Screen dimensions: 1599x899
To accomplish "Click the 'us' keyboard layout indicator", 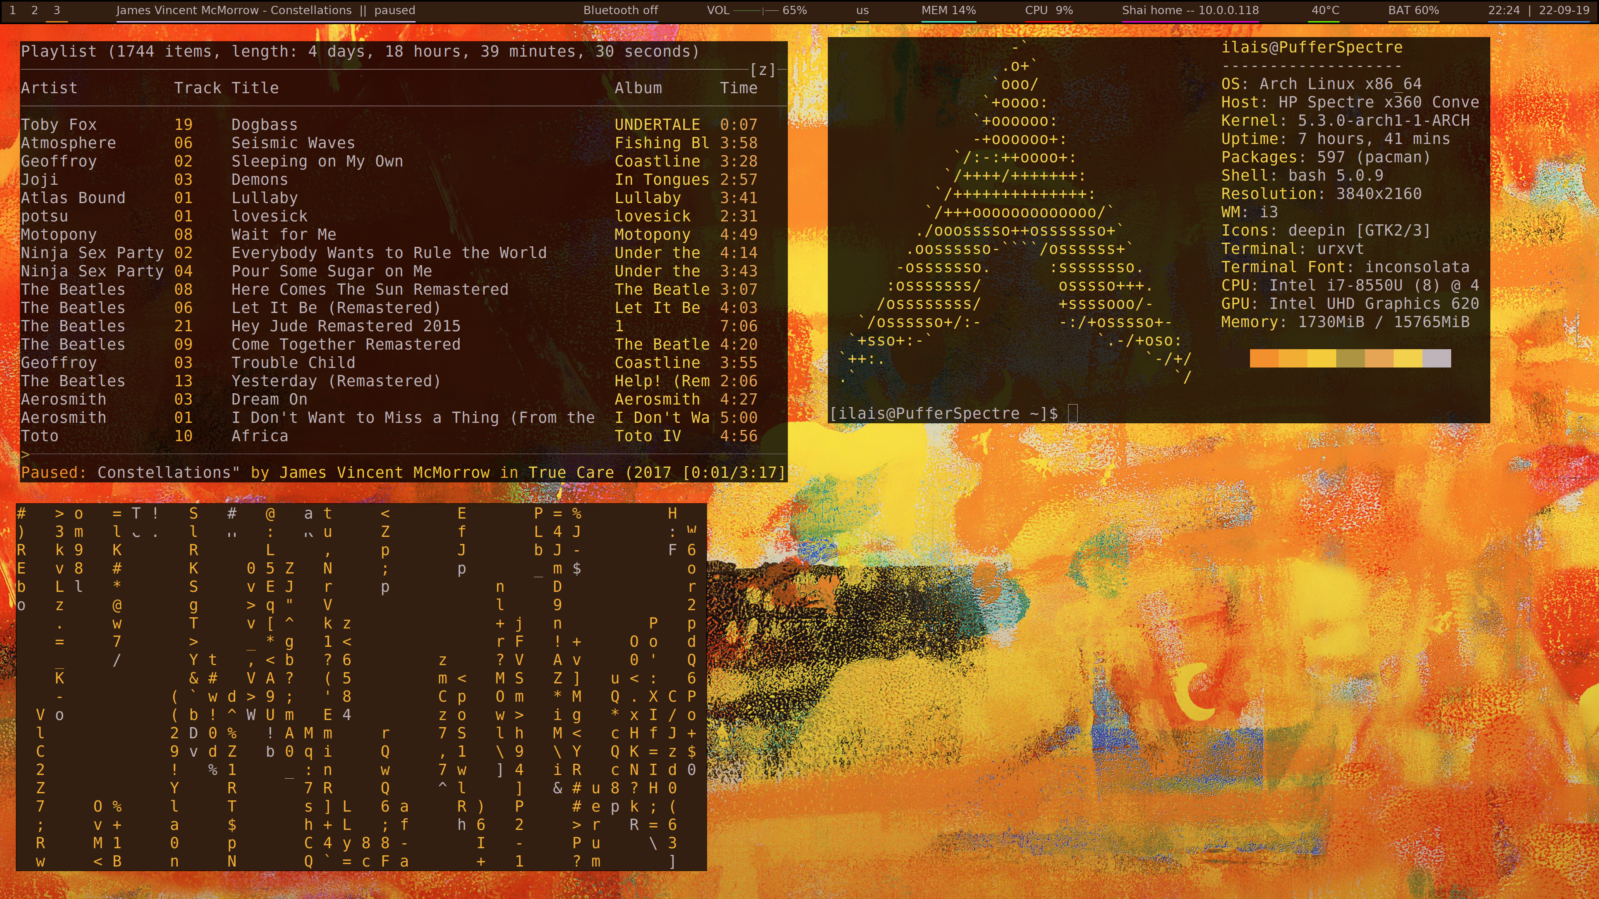I will coord(862,10).
